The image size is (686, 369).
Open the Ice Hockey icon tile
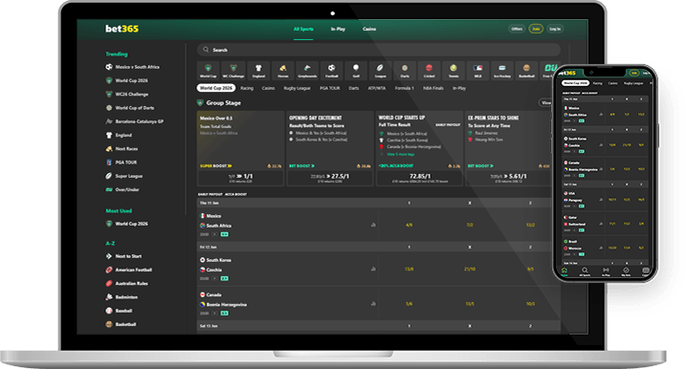[502, 71]
